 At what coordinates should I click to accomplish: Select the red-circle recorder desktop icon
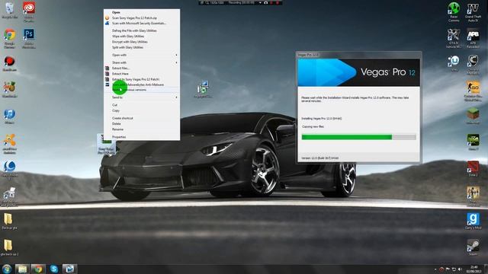pos(10,63)
